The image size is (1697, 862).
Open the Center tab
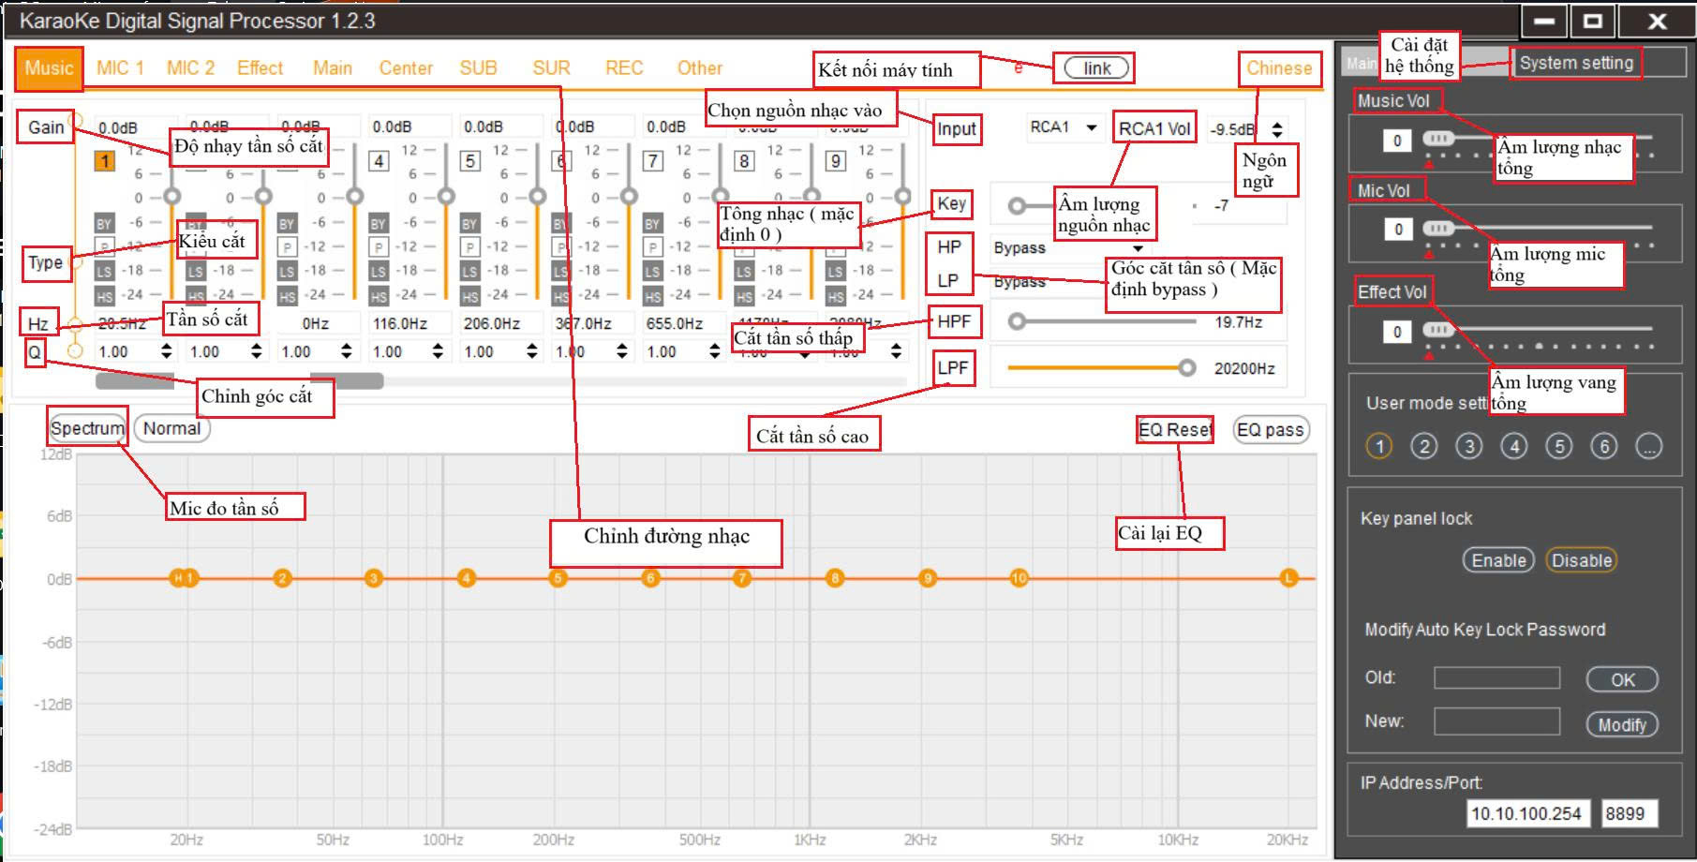pos(406,67)
